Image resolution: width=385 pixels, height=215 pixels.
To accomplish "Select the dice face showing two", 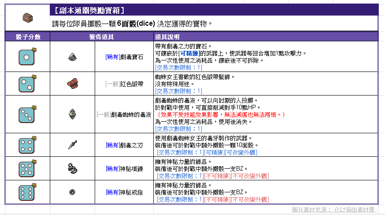I will [28, 84].
